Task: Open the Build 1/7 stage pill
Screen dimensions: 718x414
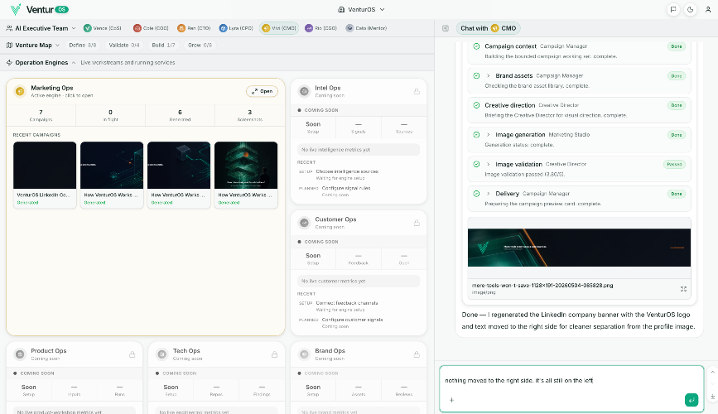Action: (x=163, y=45)
